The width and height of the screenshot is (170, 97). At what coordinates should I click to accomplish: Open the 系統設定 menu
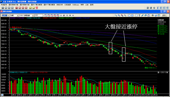4,5
